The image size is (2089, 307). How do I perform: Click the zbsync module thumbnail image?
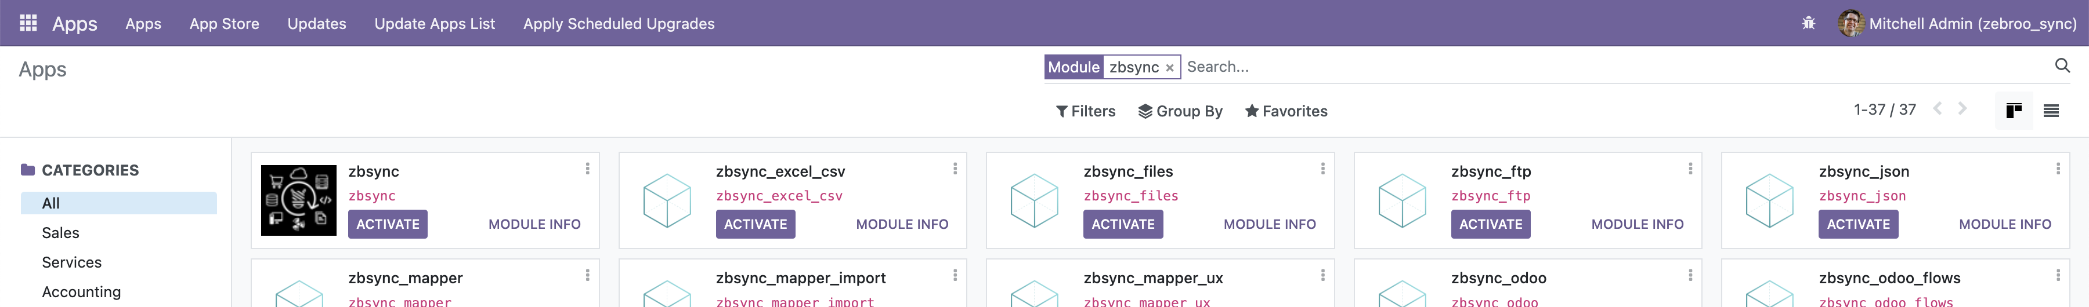(298, 200)
